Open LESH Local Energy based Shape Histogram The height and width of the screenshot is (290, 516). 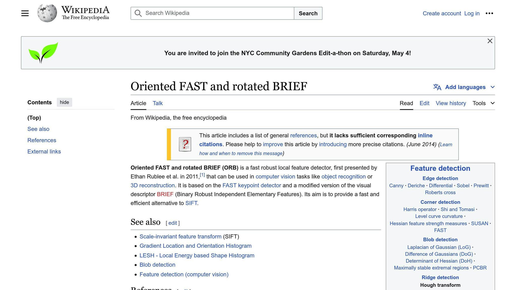click(x=197, y=256)
